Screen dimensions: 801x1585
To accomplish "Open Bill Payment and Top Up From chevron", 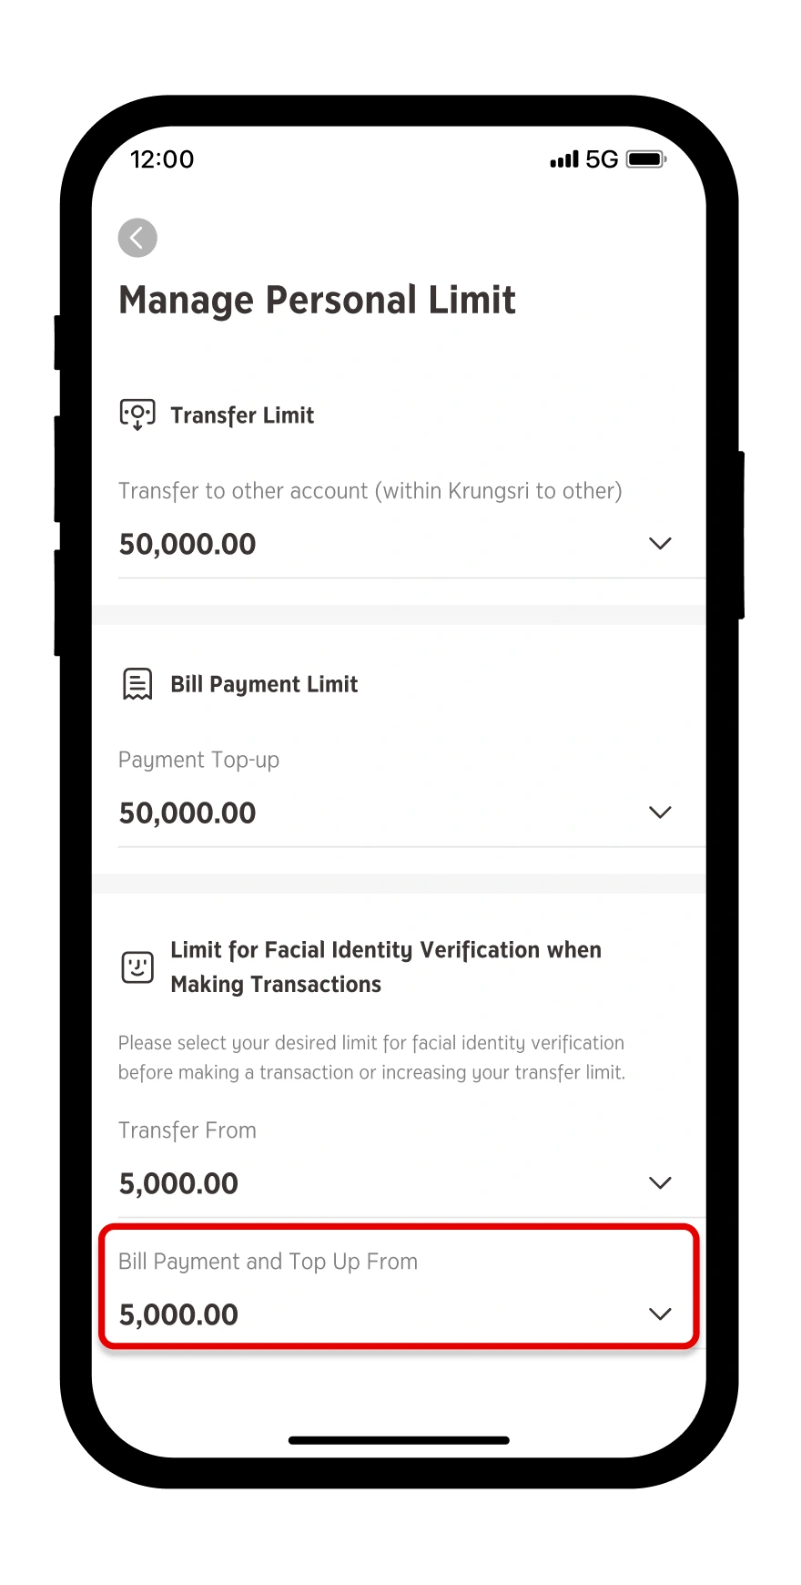I will point(660,1314).
